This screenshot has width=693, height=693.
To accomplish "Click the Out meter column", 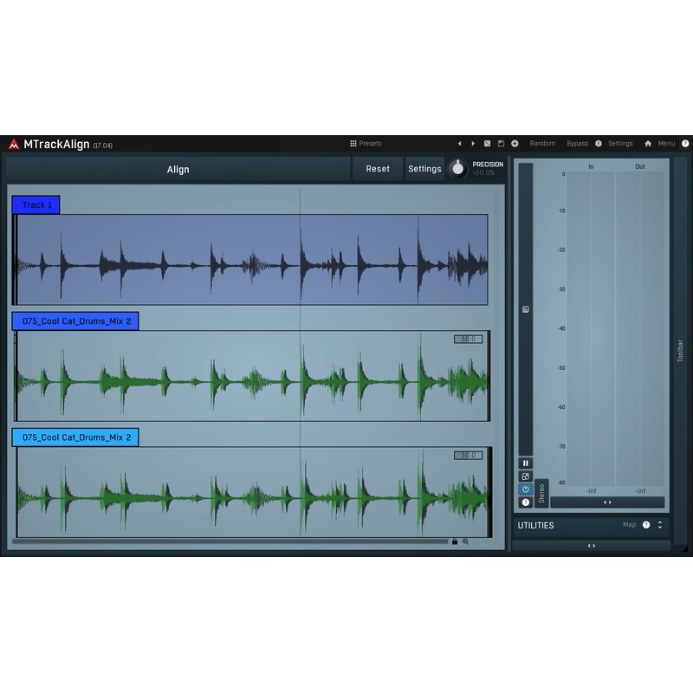I will [x=640, y=329].
